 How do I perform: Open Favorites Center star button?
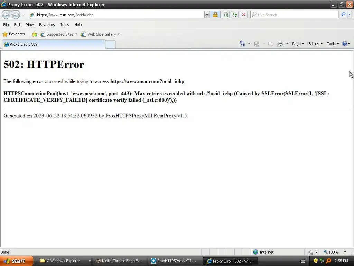pos(13,34)
